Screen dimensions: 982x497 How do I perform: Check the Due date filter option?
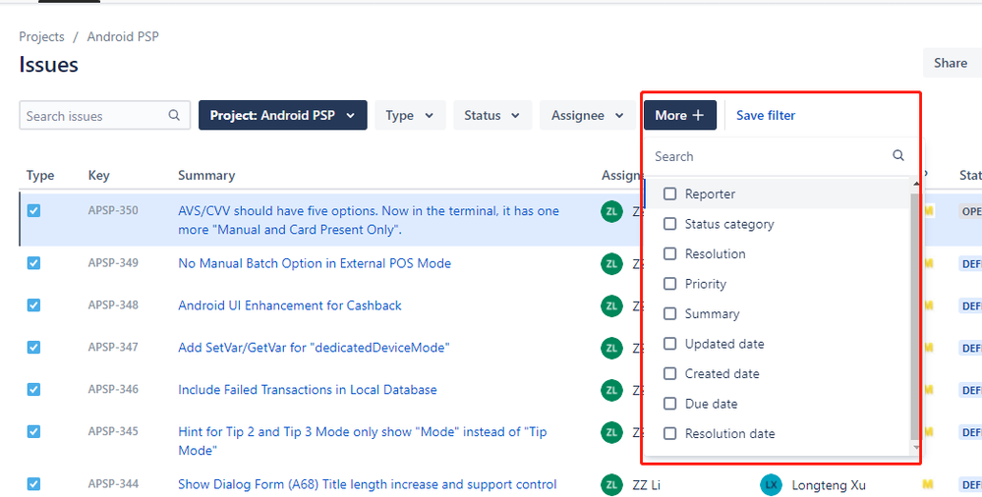(x=670, y=403)
